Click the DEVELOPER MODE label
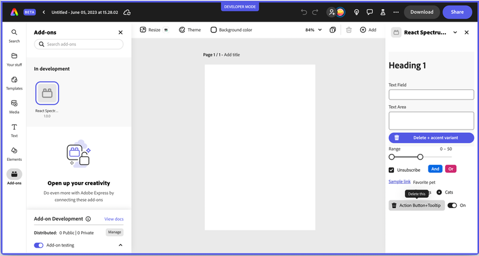 (x=240, y=7)
